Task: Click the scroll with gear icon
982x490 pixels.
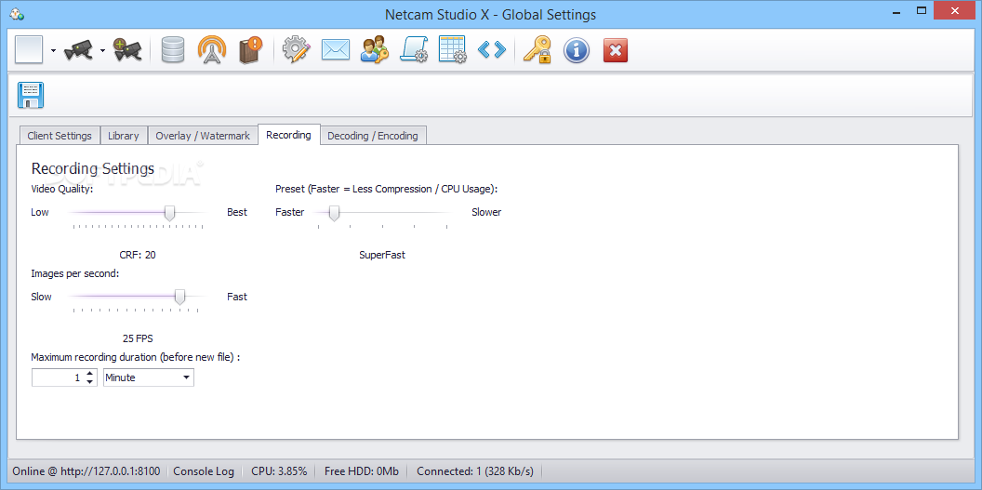Action: (x=413, y=49)
